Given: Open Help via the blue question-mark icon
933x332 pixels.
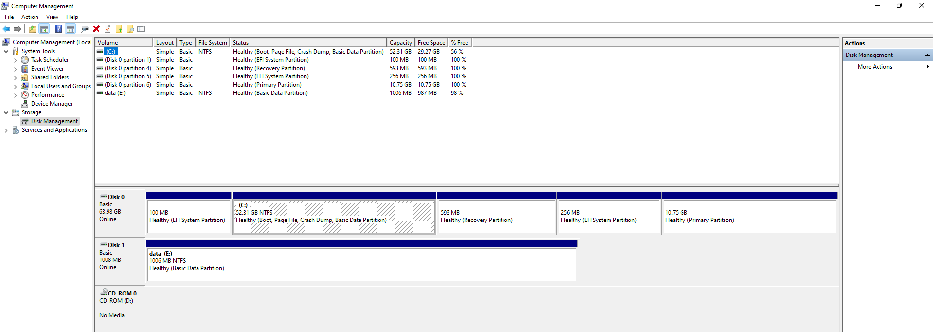Looking at the screenshot, I should pos(58,29).
